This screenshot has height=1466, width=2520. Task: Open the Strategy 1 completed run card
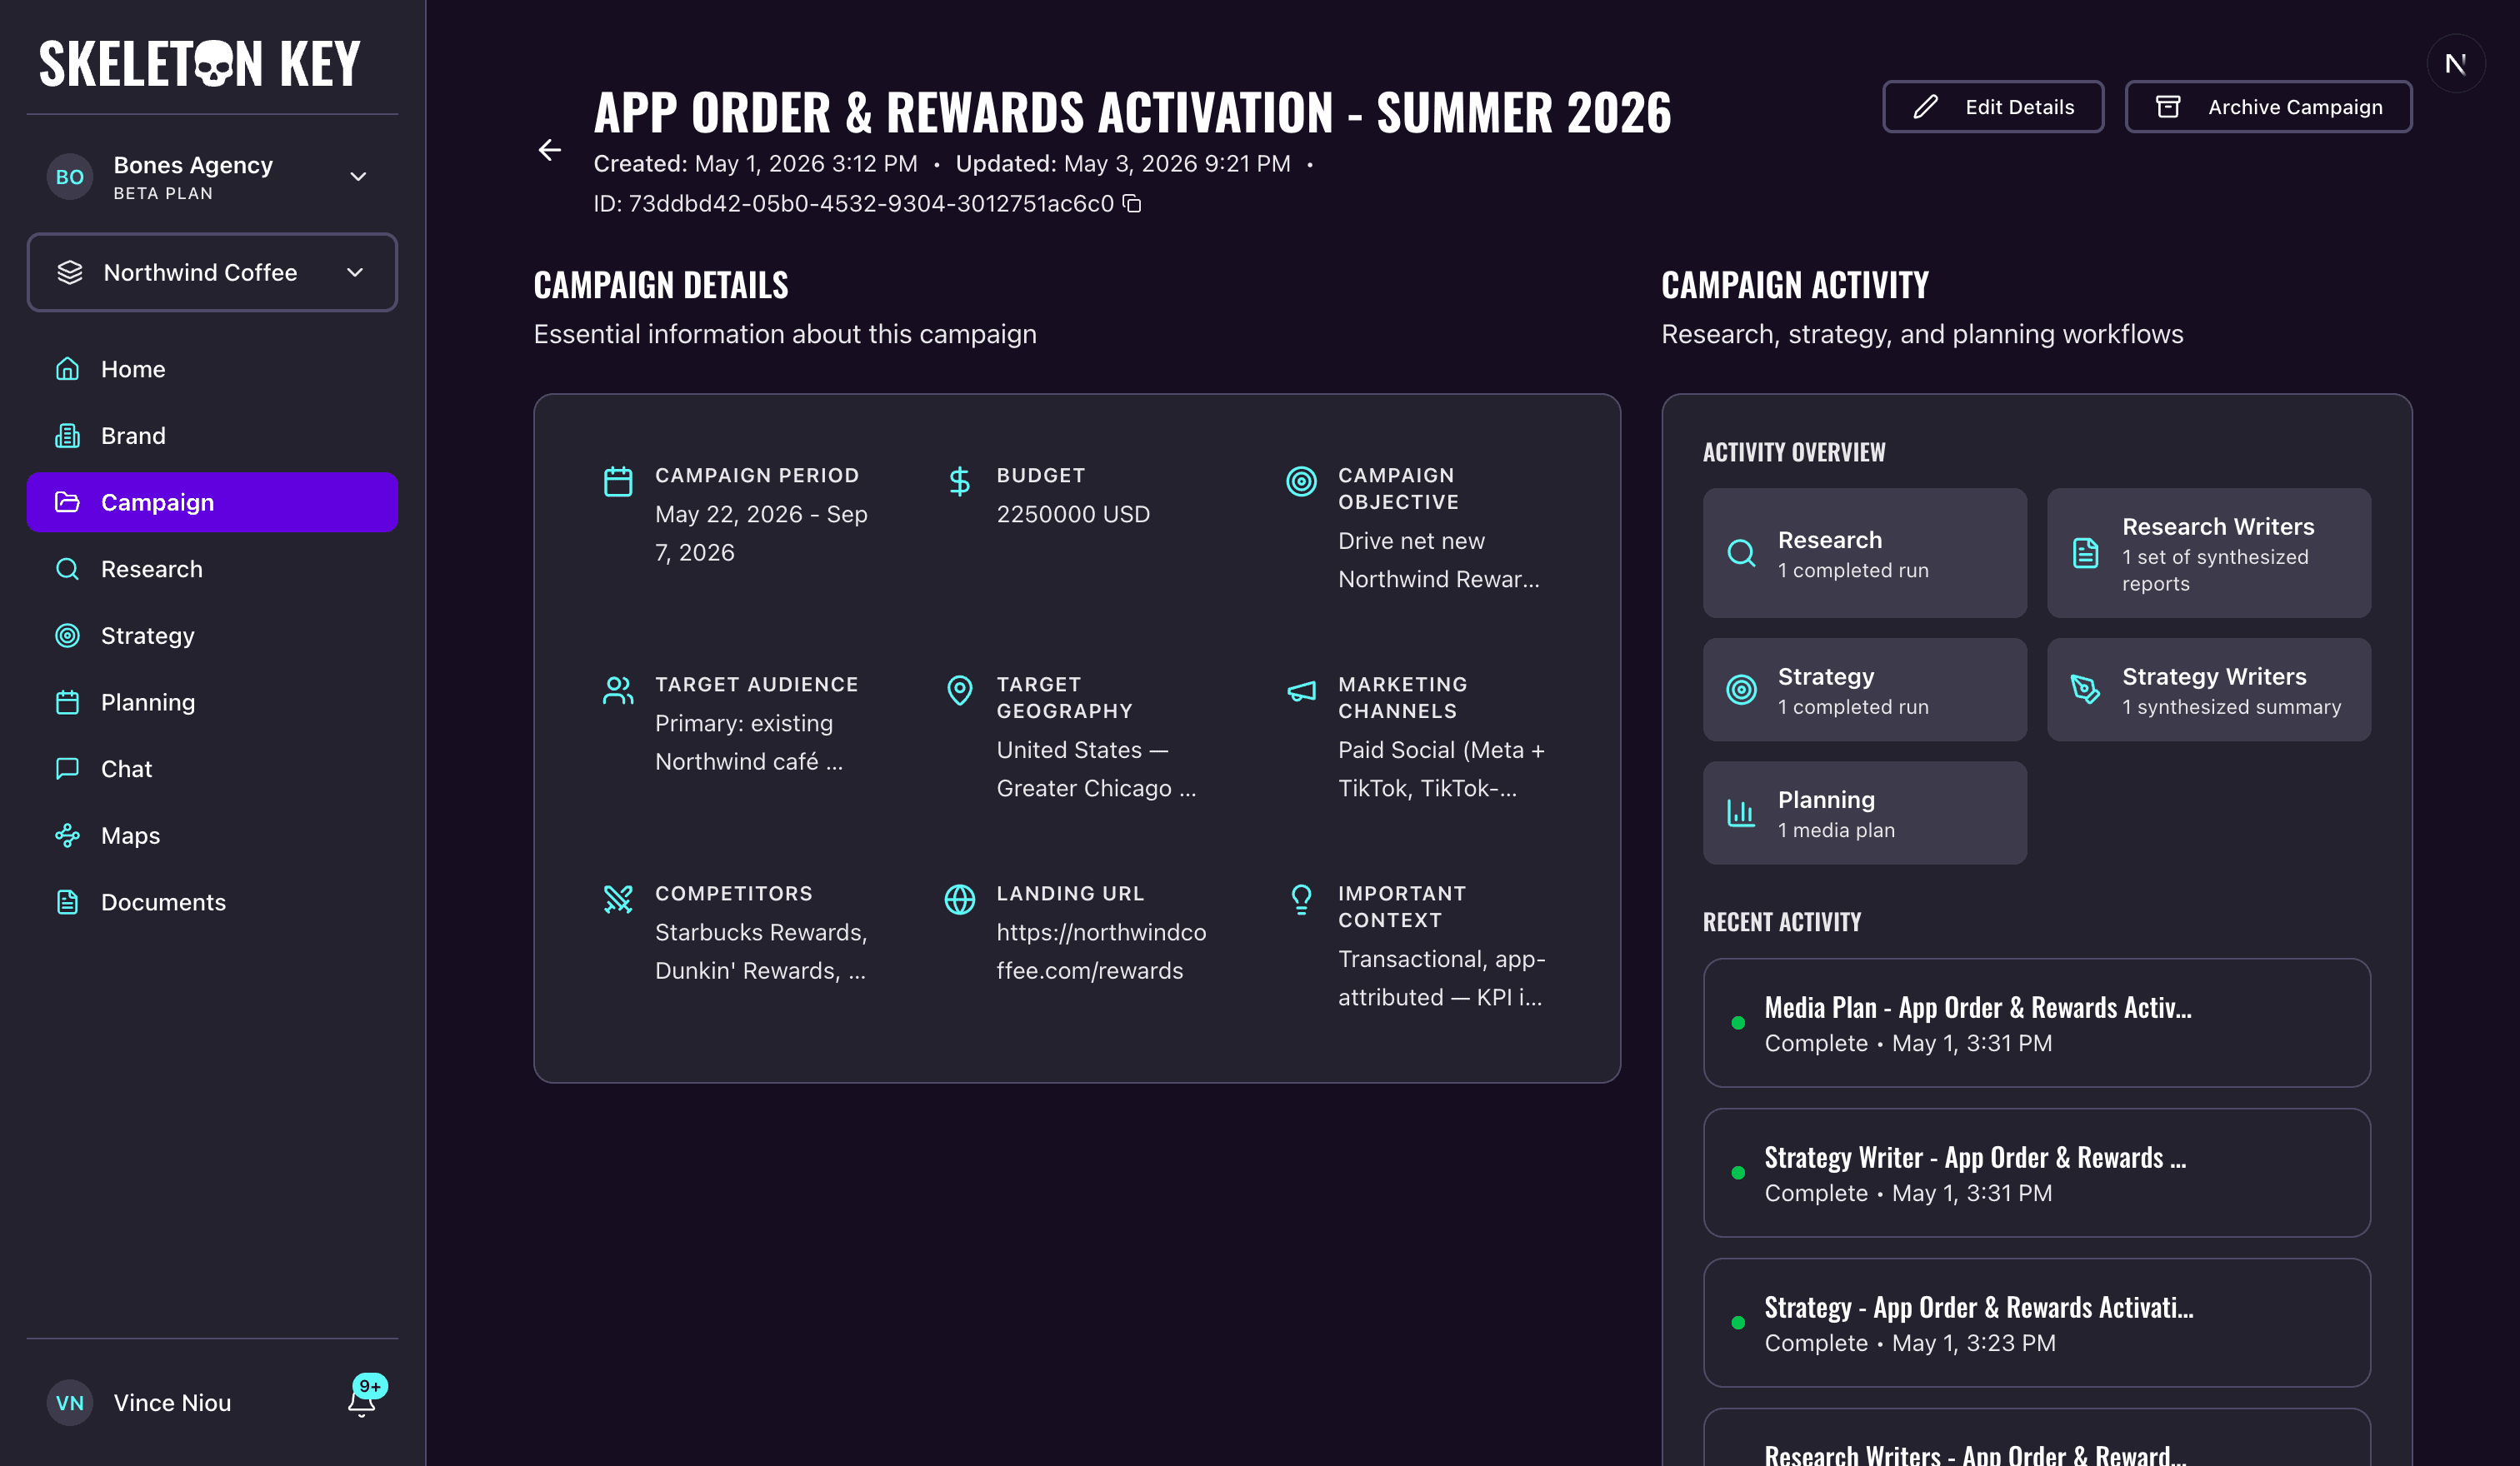click(x=1865, y=691)
